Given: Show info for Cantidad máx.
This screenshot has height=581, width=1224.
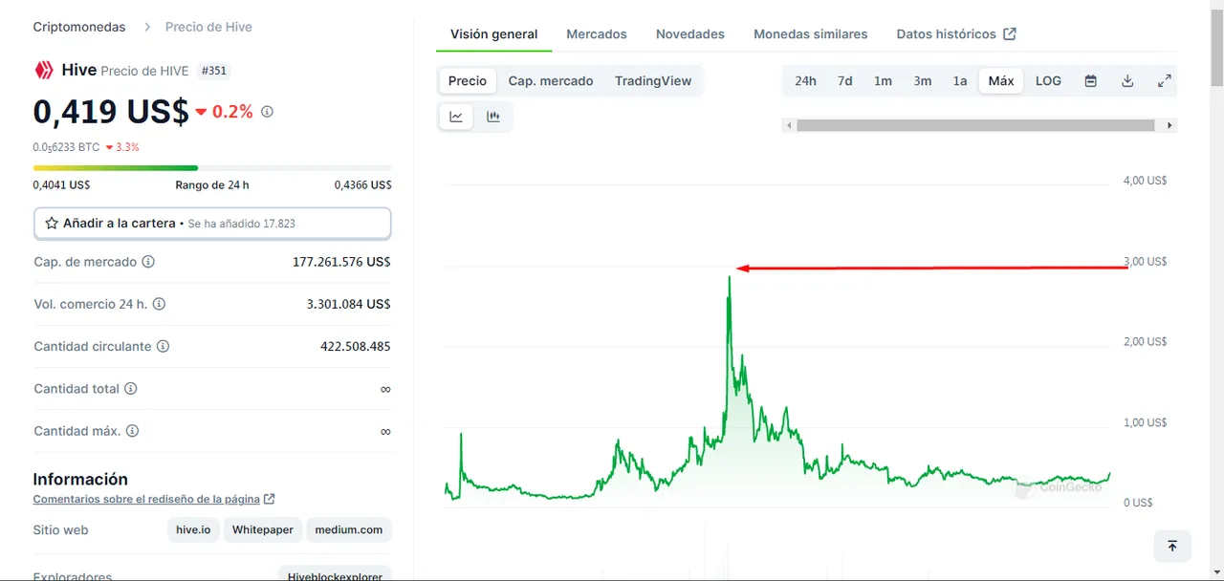Looking at the screenshot, I should [x=132, y=431].
